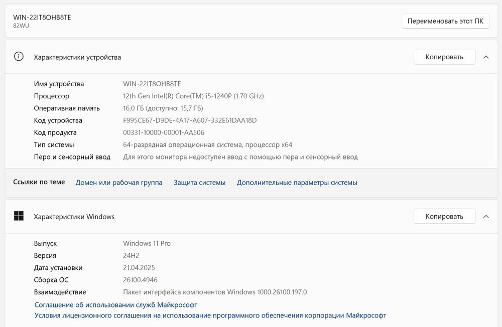Click the 82WU model label at top
Viewport: 502px width, 327px height.
[21, 26]
